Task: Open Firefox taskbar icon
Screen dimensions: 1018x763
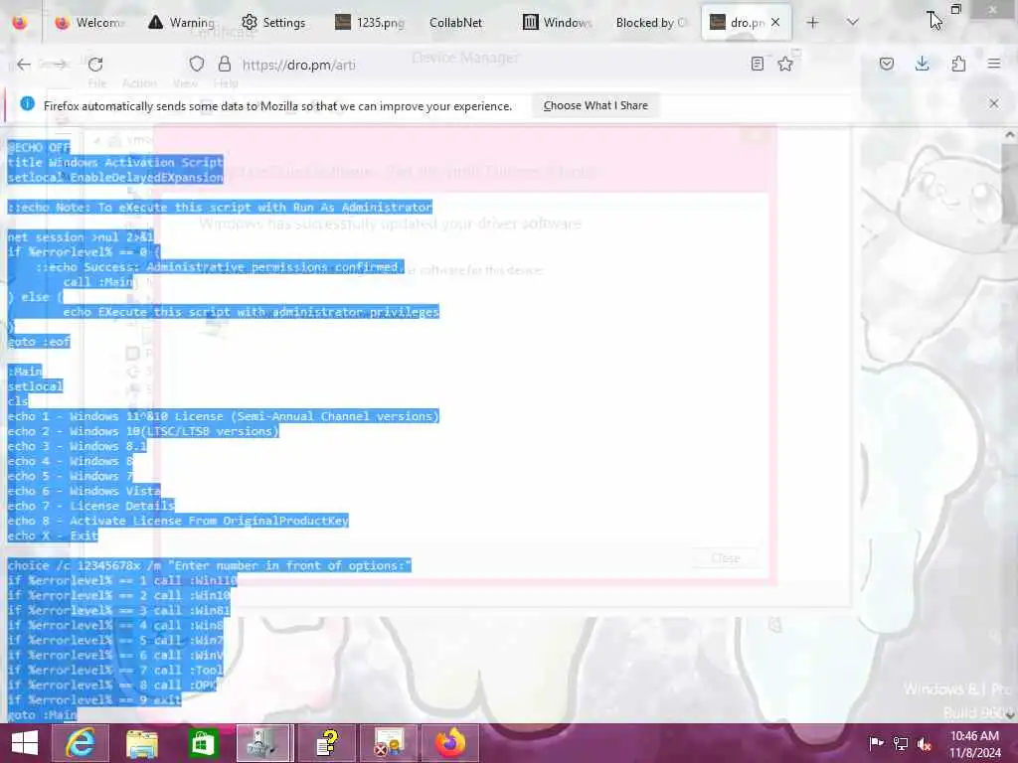Action: coord(450,743)
